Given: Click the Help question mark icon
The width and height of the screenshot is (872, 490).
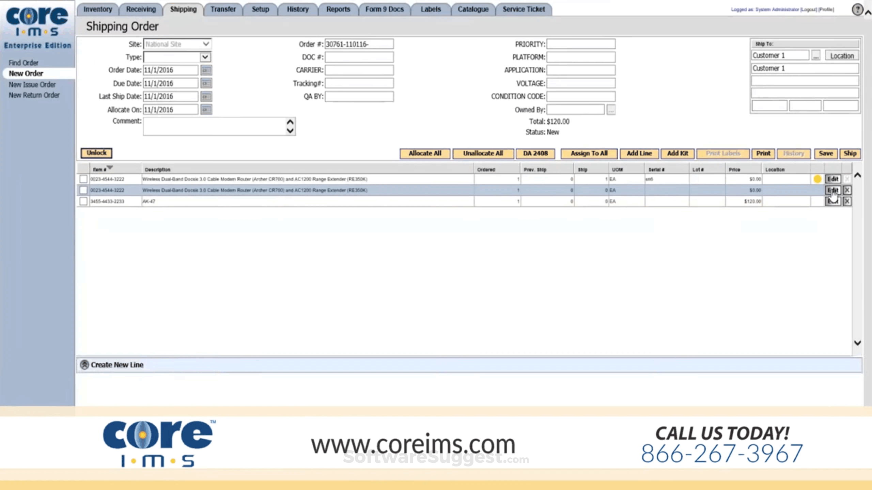Looking at the screenshot, I should [x=857, y=10].
